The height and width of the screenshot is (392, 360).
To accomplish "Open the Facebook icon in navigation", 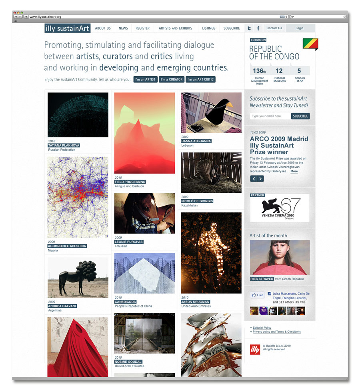I will point(258,28).
